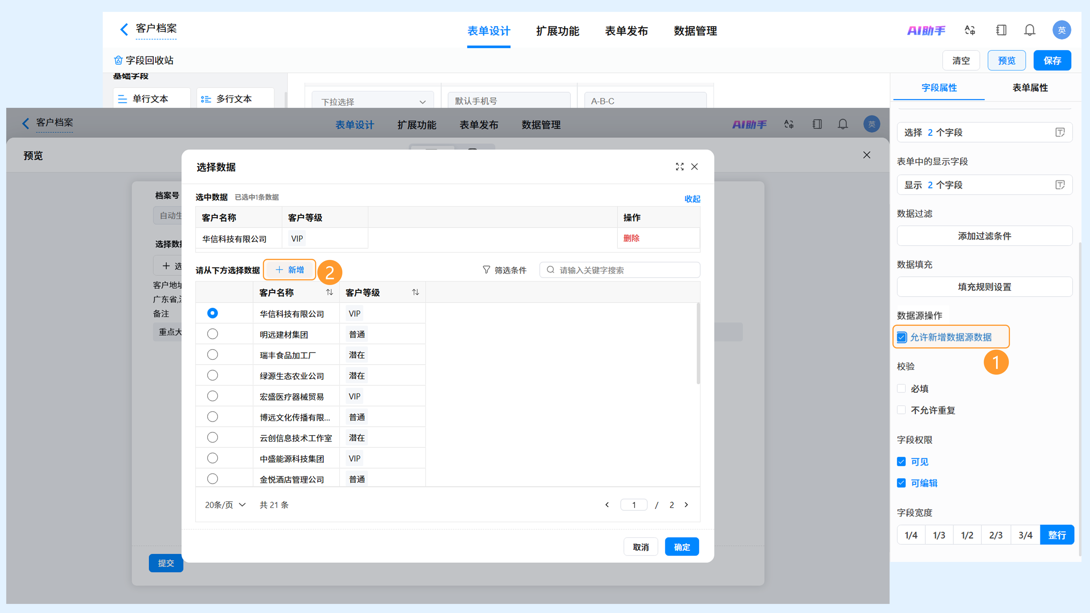
Task: Open the 20条/页 page size dropdown
Action: point(225,505)
